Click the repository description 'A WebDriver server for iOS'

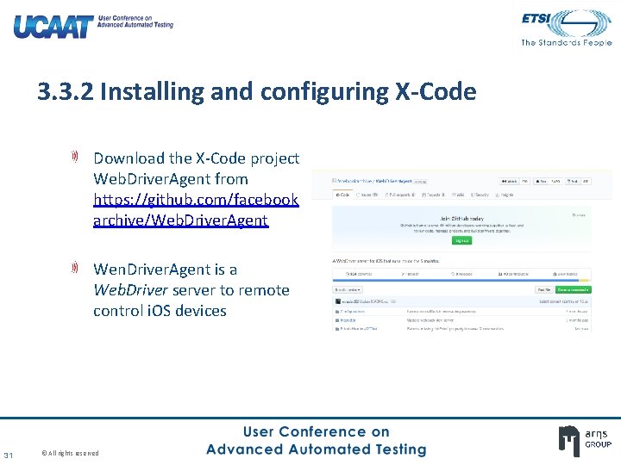pos(386,261)
